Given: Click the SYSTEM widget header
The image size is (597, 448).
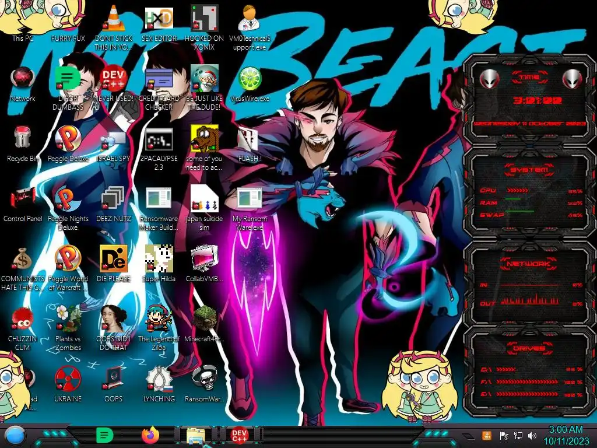Looking at the screenshot, I should point(529,170).
